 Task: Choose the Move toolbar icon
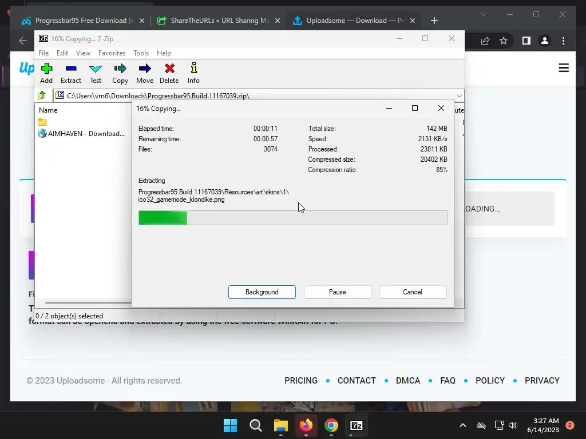(x=145, y=73)
